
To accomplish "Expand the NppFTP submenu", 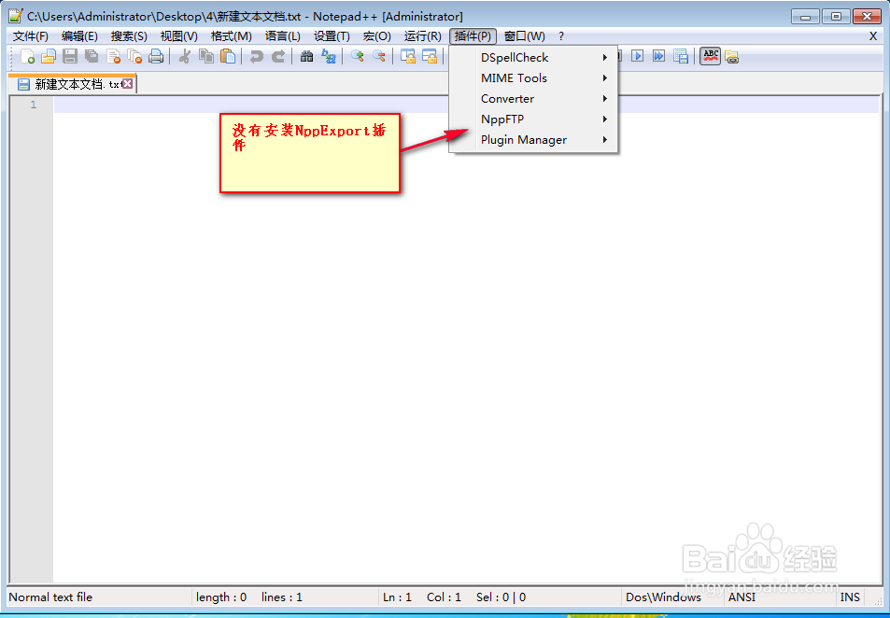I will coord(533,119).
